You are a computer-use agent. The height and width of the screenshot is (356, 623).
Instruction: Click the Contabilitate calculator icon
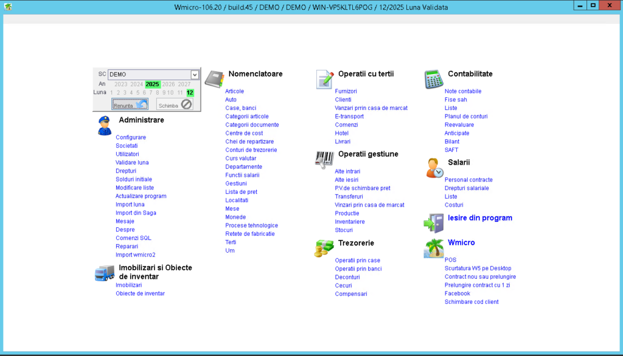pos(434,79)
